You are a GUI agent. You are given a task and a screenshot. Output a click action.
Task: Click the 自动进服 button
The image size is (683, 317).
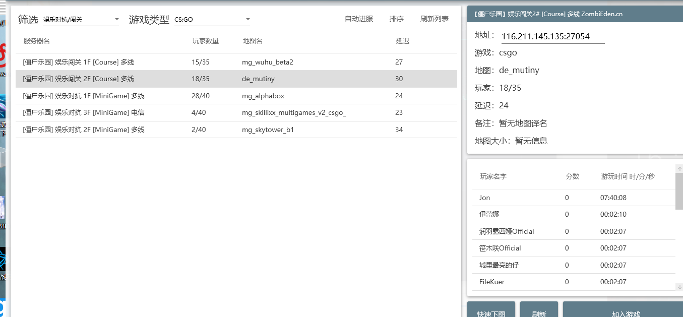pyautogui.click(x=358, y=19)
